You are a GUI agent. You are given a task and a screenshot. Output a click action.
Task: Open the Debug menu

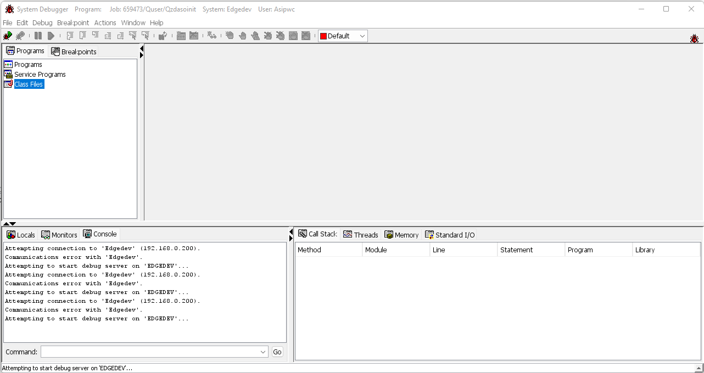[42, 22]
